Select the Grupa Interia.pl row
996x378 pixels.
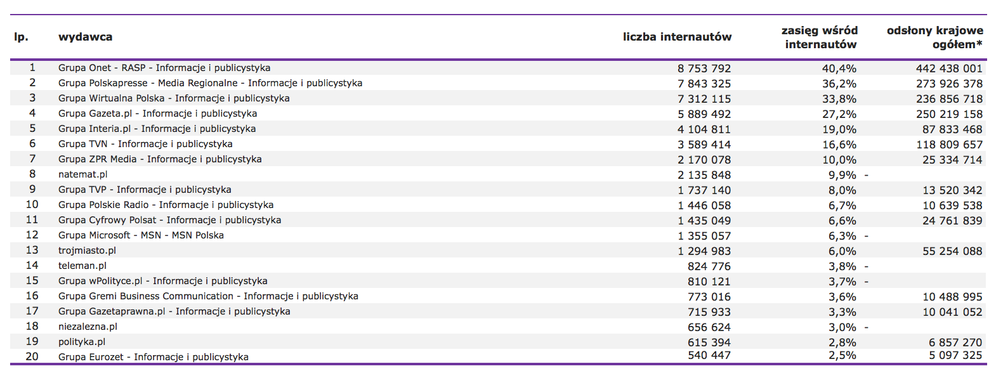point(498,129)
